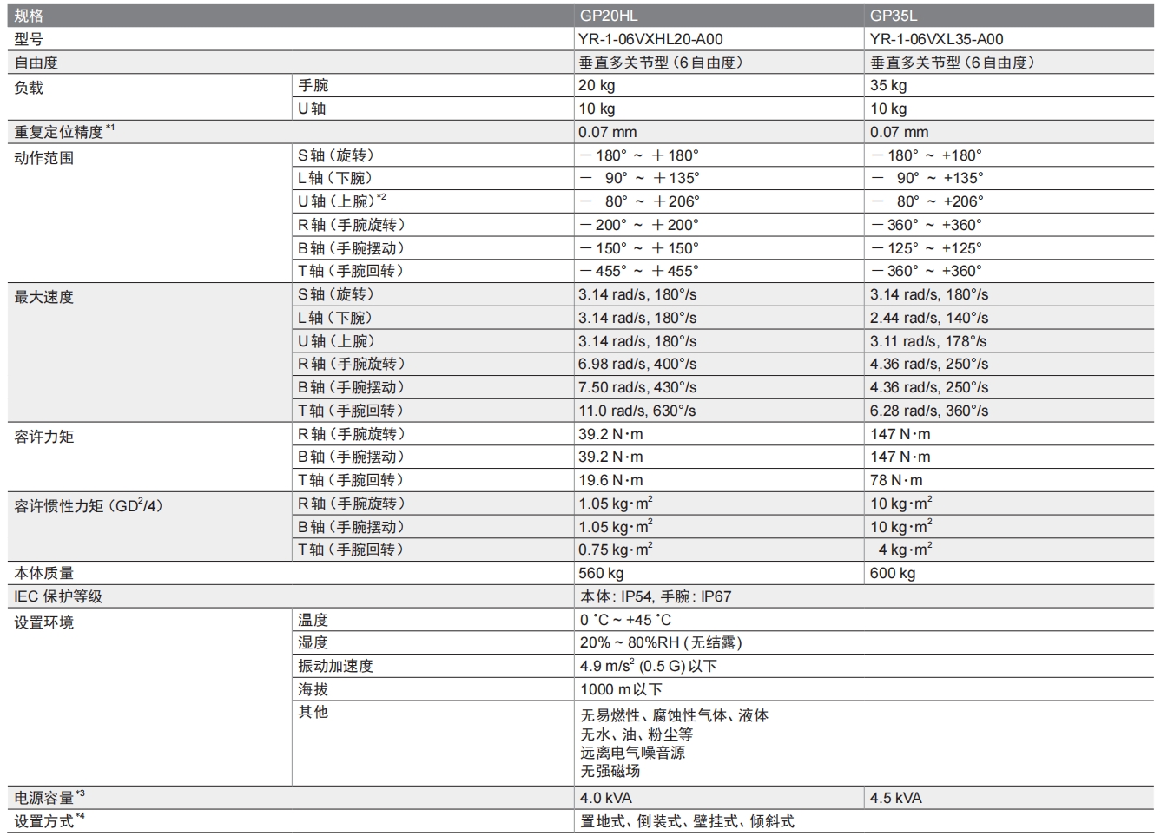The width and height of the screenshot is (1161, 836).
Task: Click the 0 °C ~ +45 °C temperature value
Action: [625, 620]
